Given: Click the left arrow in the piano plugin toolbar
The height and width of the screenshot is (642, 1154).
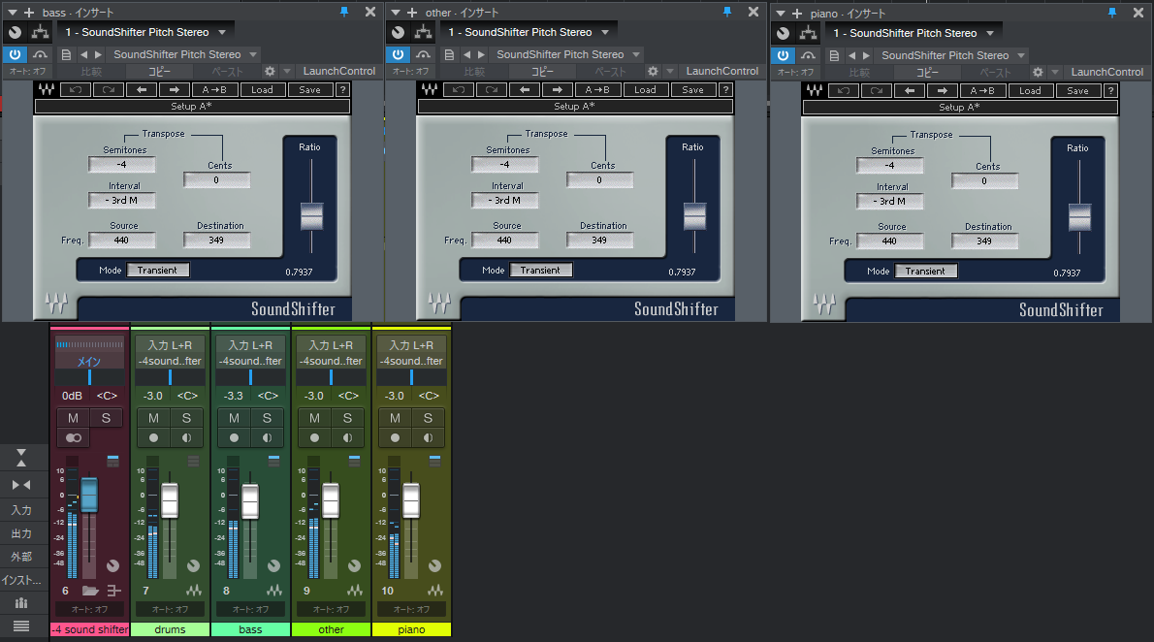Looking at the screenshot, I should tap(910, 90).
